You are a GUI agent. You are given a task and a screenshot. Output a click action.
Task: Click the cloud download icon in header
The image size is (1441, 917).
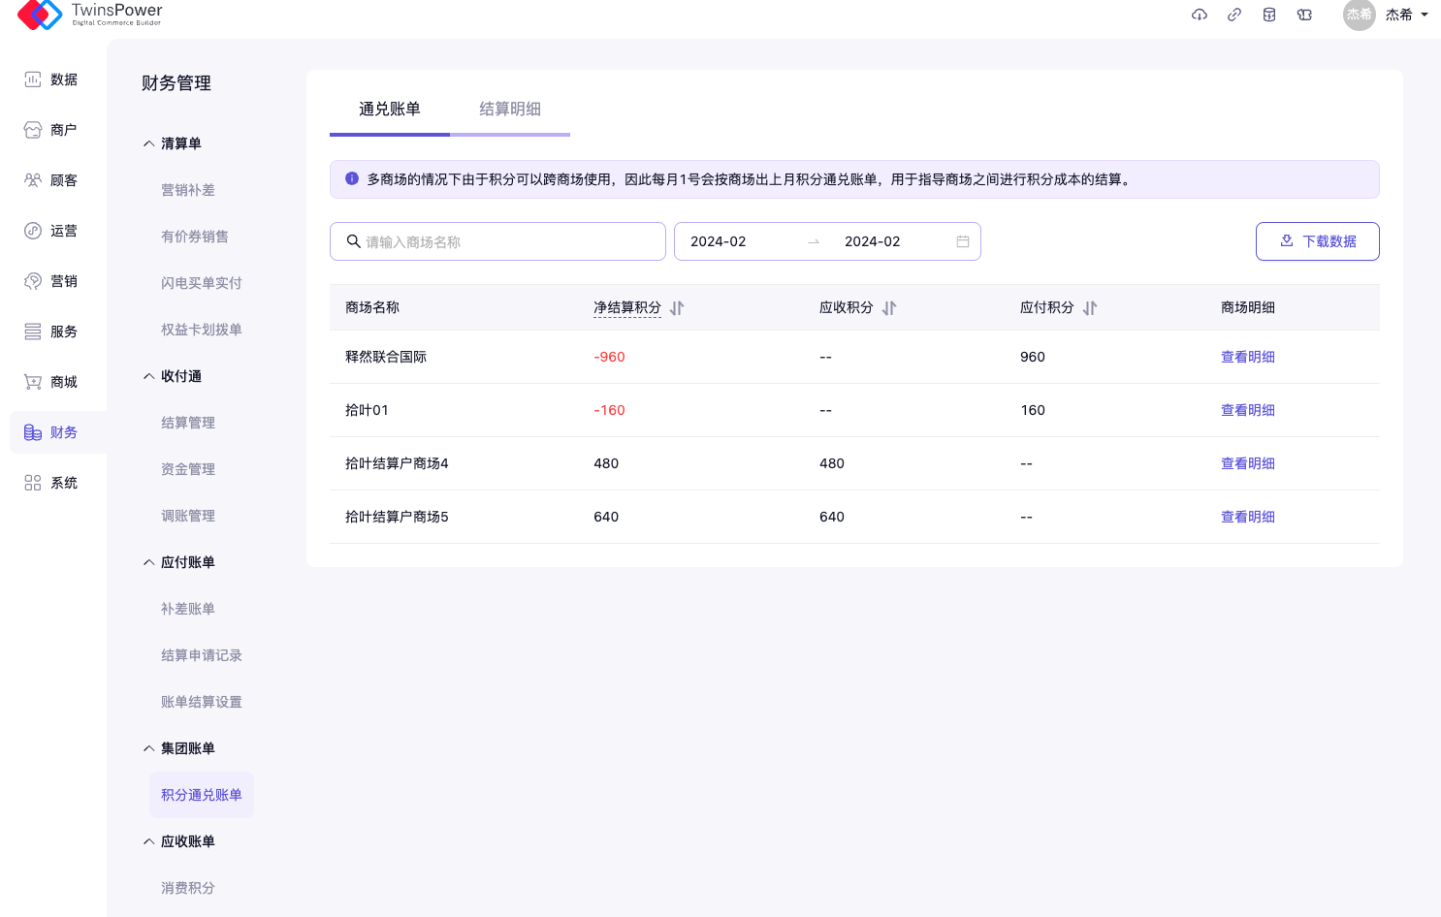point(1200,15)
